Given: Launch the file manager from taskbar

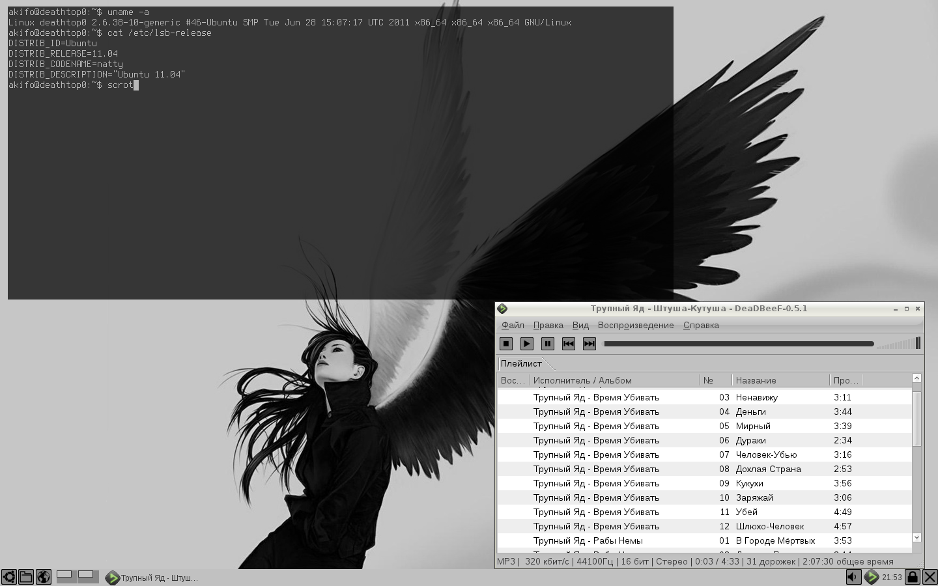Looking at the screenshot, I should (x=26, y=577).
